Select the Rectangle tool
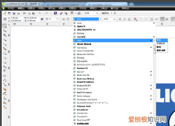Viewport: 175px width, 126px height. pos(5,53)
